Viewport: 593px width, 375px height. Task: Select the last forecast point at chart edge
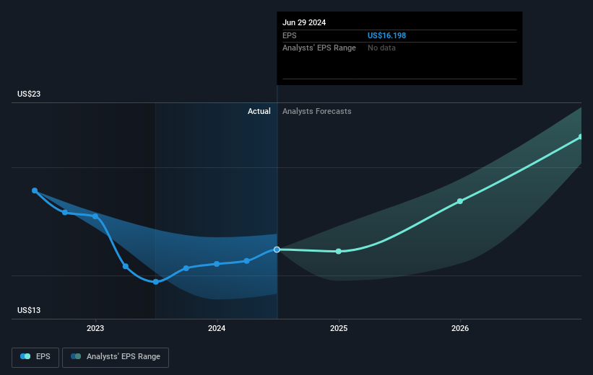click(581, 137)
